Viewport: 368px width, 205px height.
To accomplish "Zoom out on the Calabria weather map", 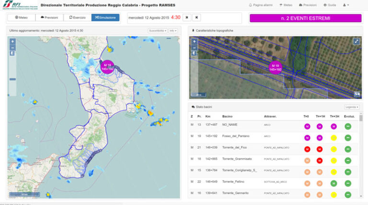I will pos(12,48).
